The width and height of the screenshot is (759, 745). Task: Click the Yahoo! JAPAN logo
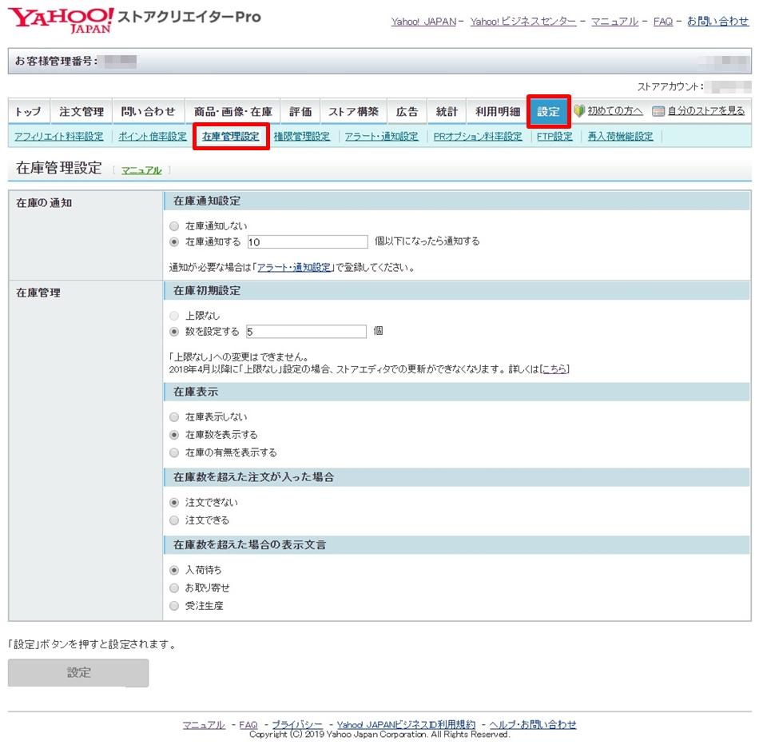pyautogui.click(x=61, y=20)
